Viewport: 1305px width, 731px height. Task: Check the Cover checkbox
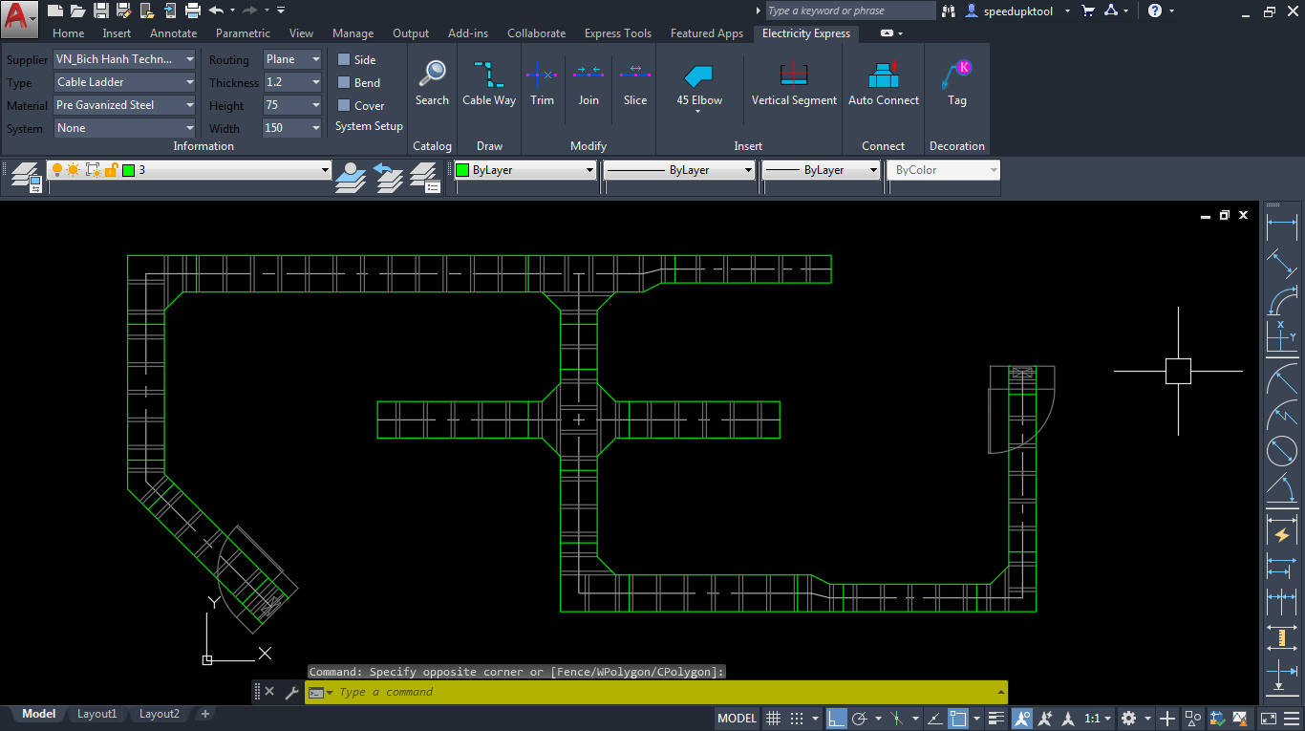point(344,105)
